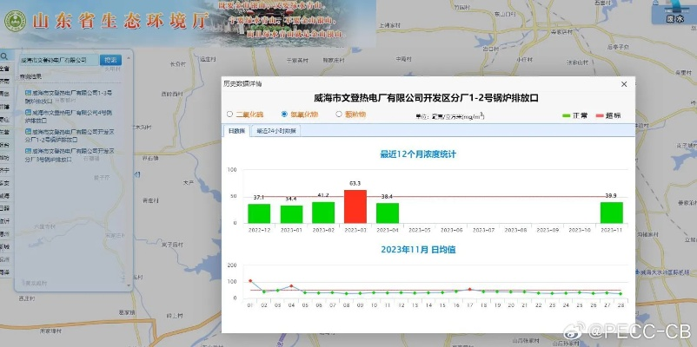Switch to the 最近24小时数据 tab
This screenshot has height=347, width=697.
point(276,131)
